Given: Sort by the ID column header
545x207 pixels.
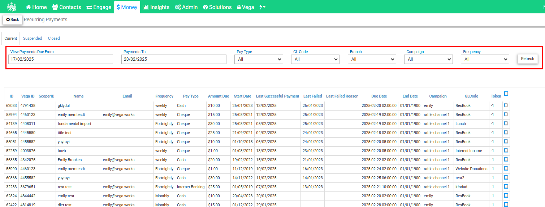Looking at the screenshot, I should click(12, 96).
